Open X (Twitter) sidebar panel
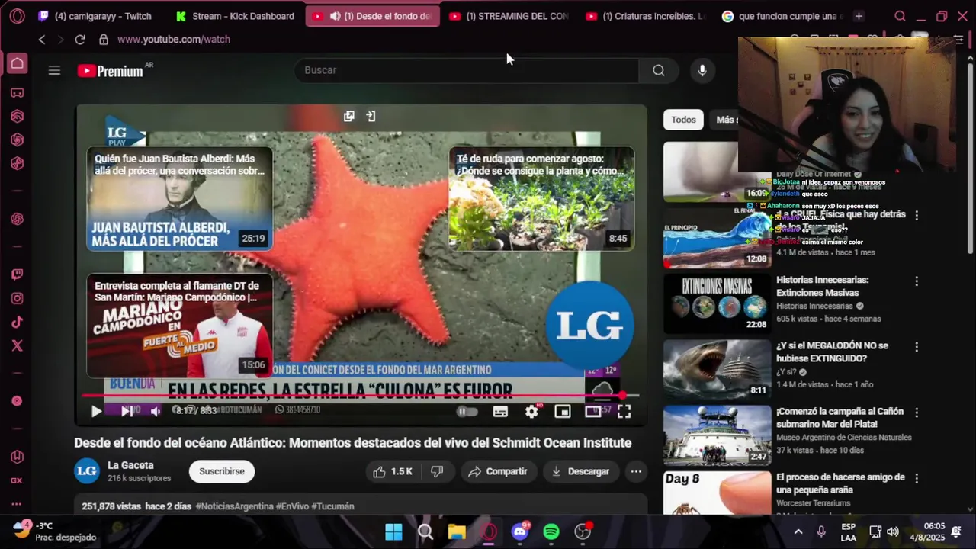 click(17, 345)
